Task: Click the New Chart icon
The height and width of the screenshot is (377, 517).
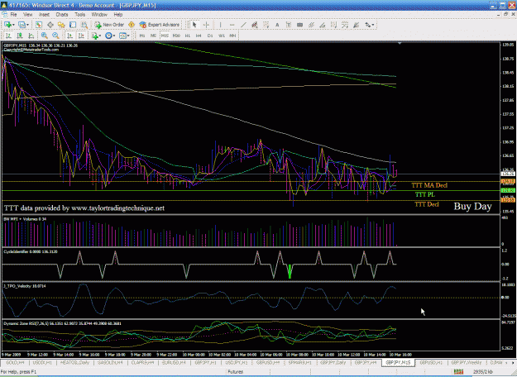Action: click(7, 25)
